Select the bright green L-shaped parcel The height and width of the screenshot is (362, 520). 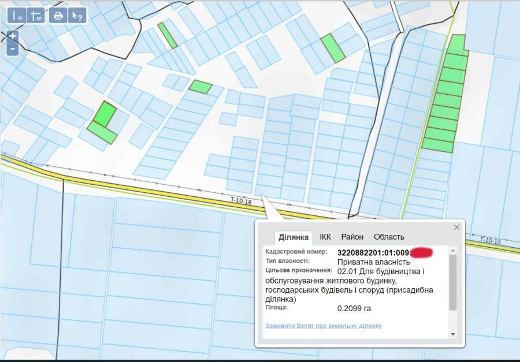tap(104, 114)
